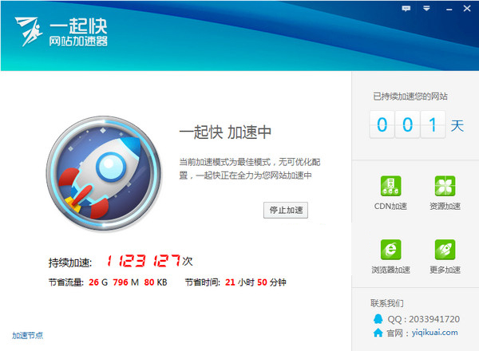This screenshot has width=479, height=351.
Task: Open the title bar dropdown menu icon
Action: (x=426, y=9)
